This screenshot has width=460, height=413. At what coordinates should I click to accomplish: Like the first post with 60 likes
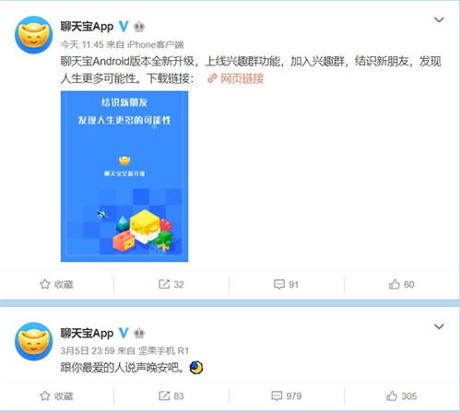click(401, 284)
